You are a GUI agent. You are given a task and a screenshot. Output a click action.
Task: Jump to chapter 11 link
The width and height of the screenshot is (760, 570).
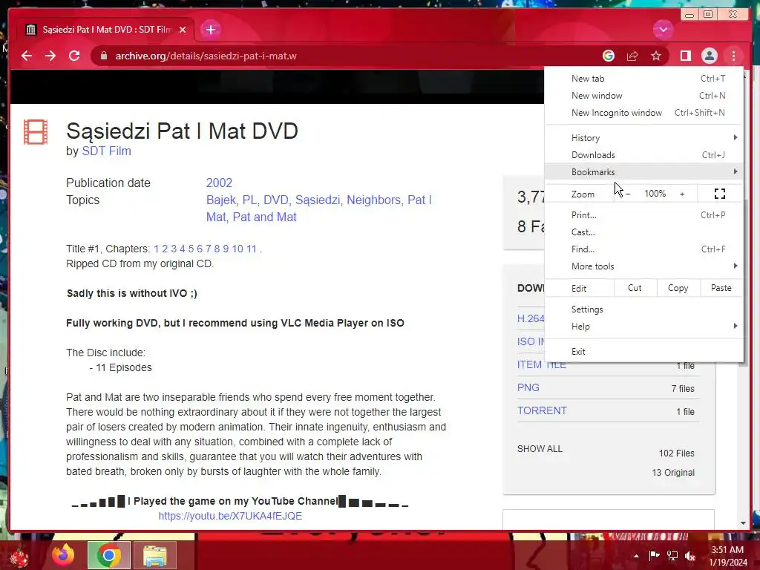(x=251, y=249)
